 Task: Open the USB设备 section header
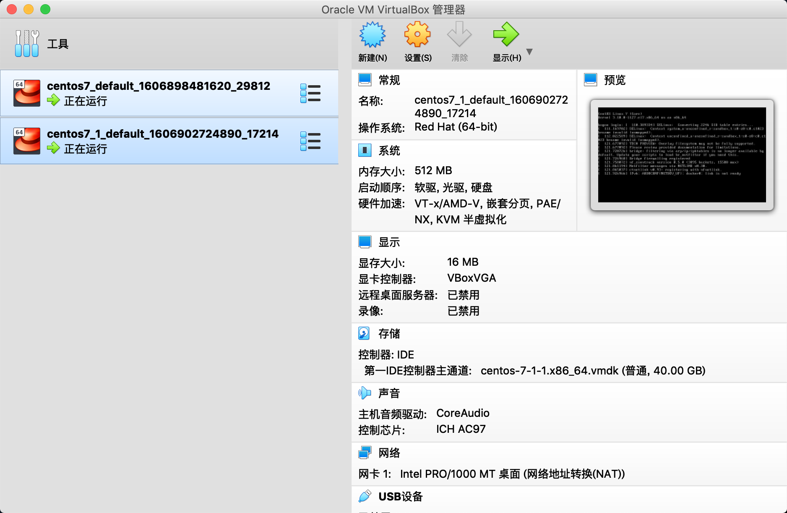coord(401,496)
